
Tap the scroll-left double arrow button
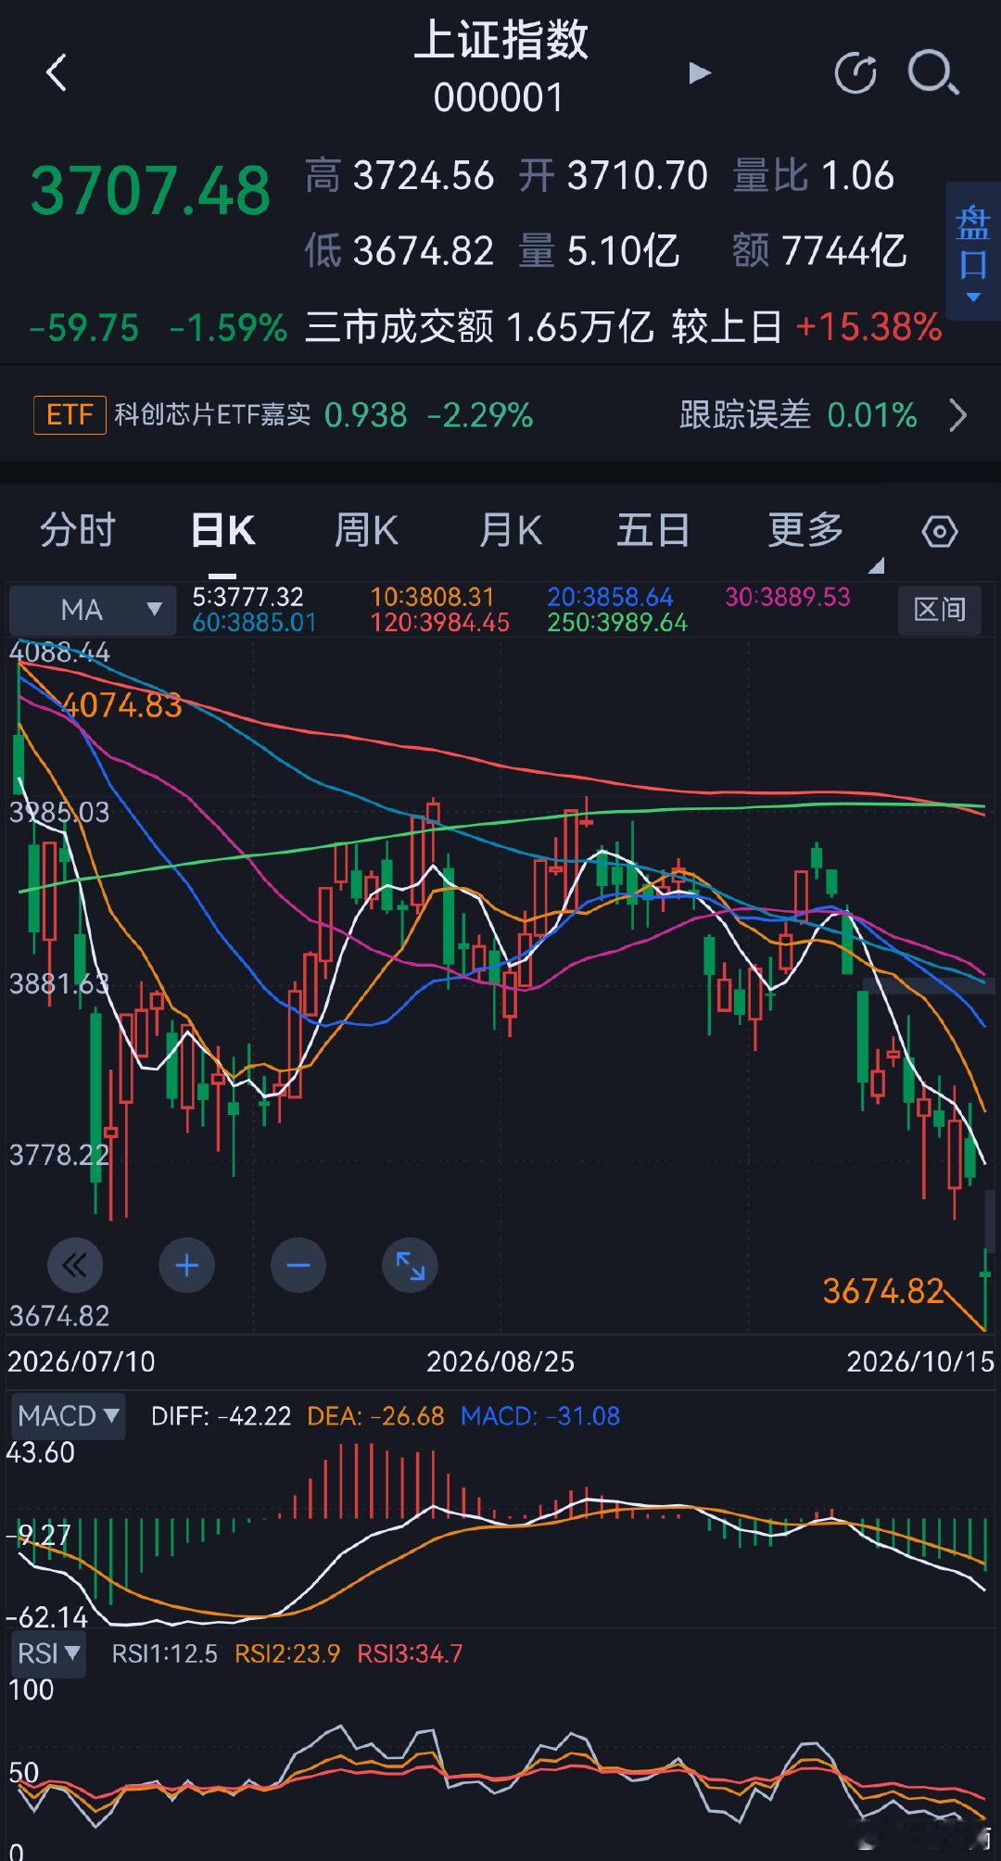[x=75, y=1265]
